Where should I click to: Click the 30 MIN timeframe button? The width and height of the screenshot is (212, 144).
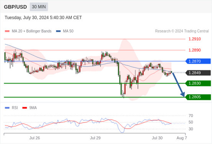pyautogui.click(x=39, y=7)
